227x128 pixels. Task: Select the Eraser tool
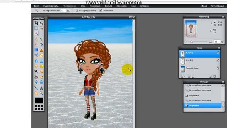pos(36,44)
